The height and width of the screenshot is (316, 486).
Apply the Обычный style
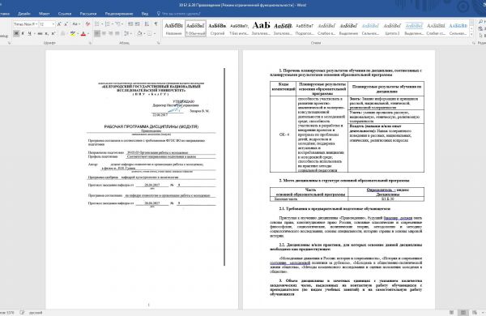[195, 28]
